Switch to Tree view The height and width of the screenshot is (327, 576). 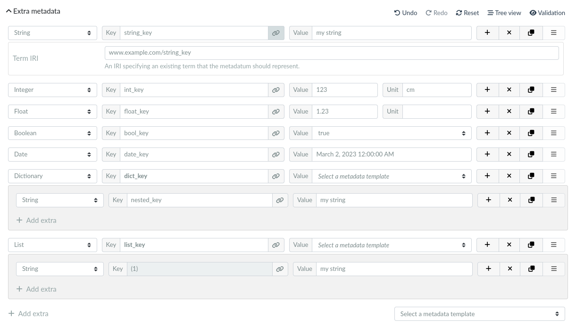pos(504,13)
